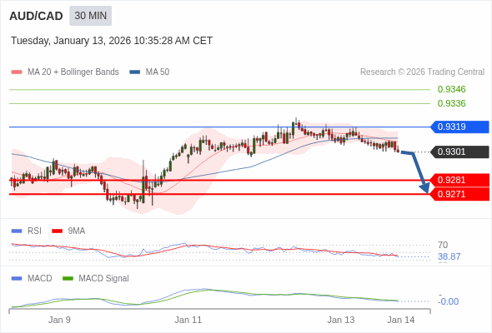Click the Jan 9 date axis label
This screenshot has height=333, width=492.
click(59, 320)
